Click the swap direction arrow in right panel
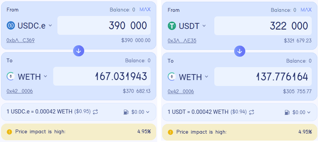The image size is (318, 142). pos(239,51)
